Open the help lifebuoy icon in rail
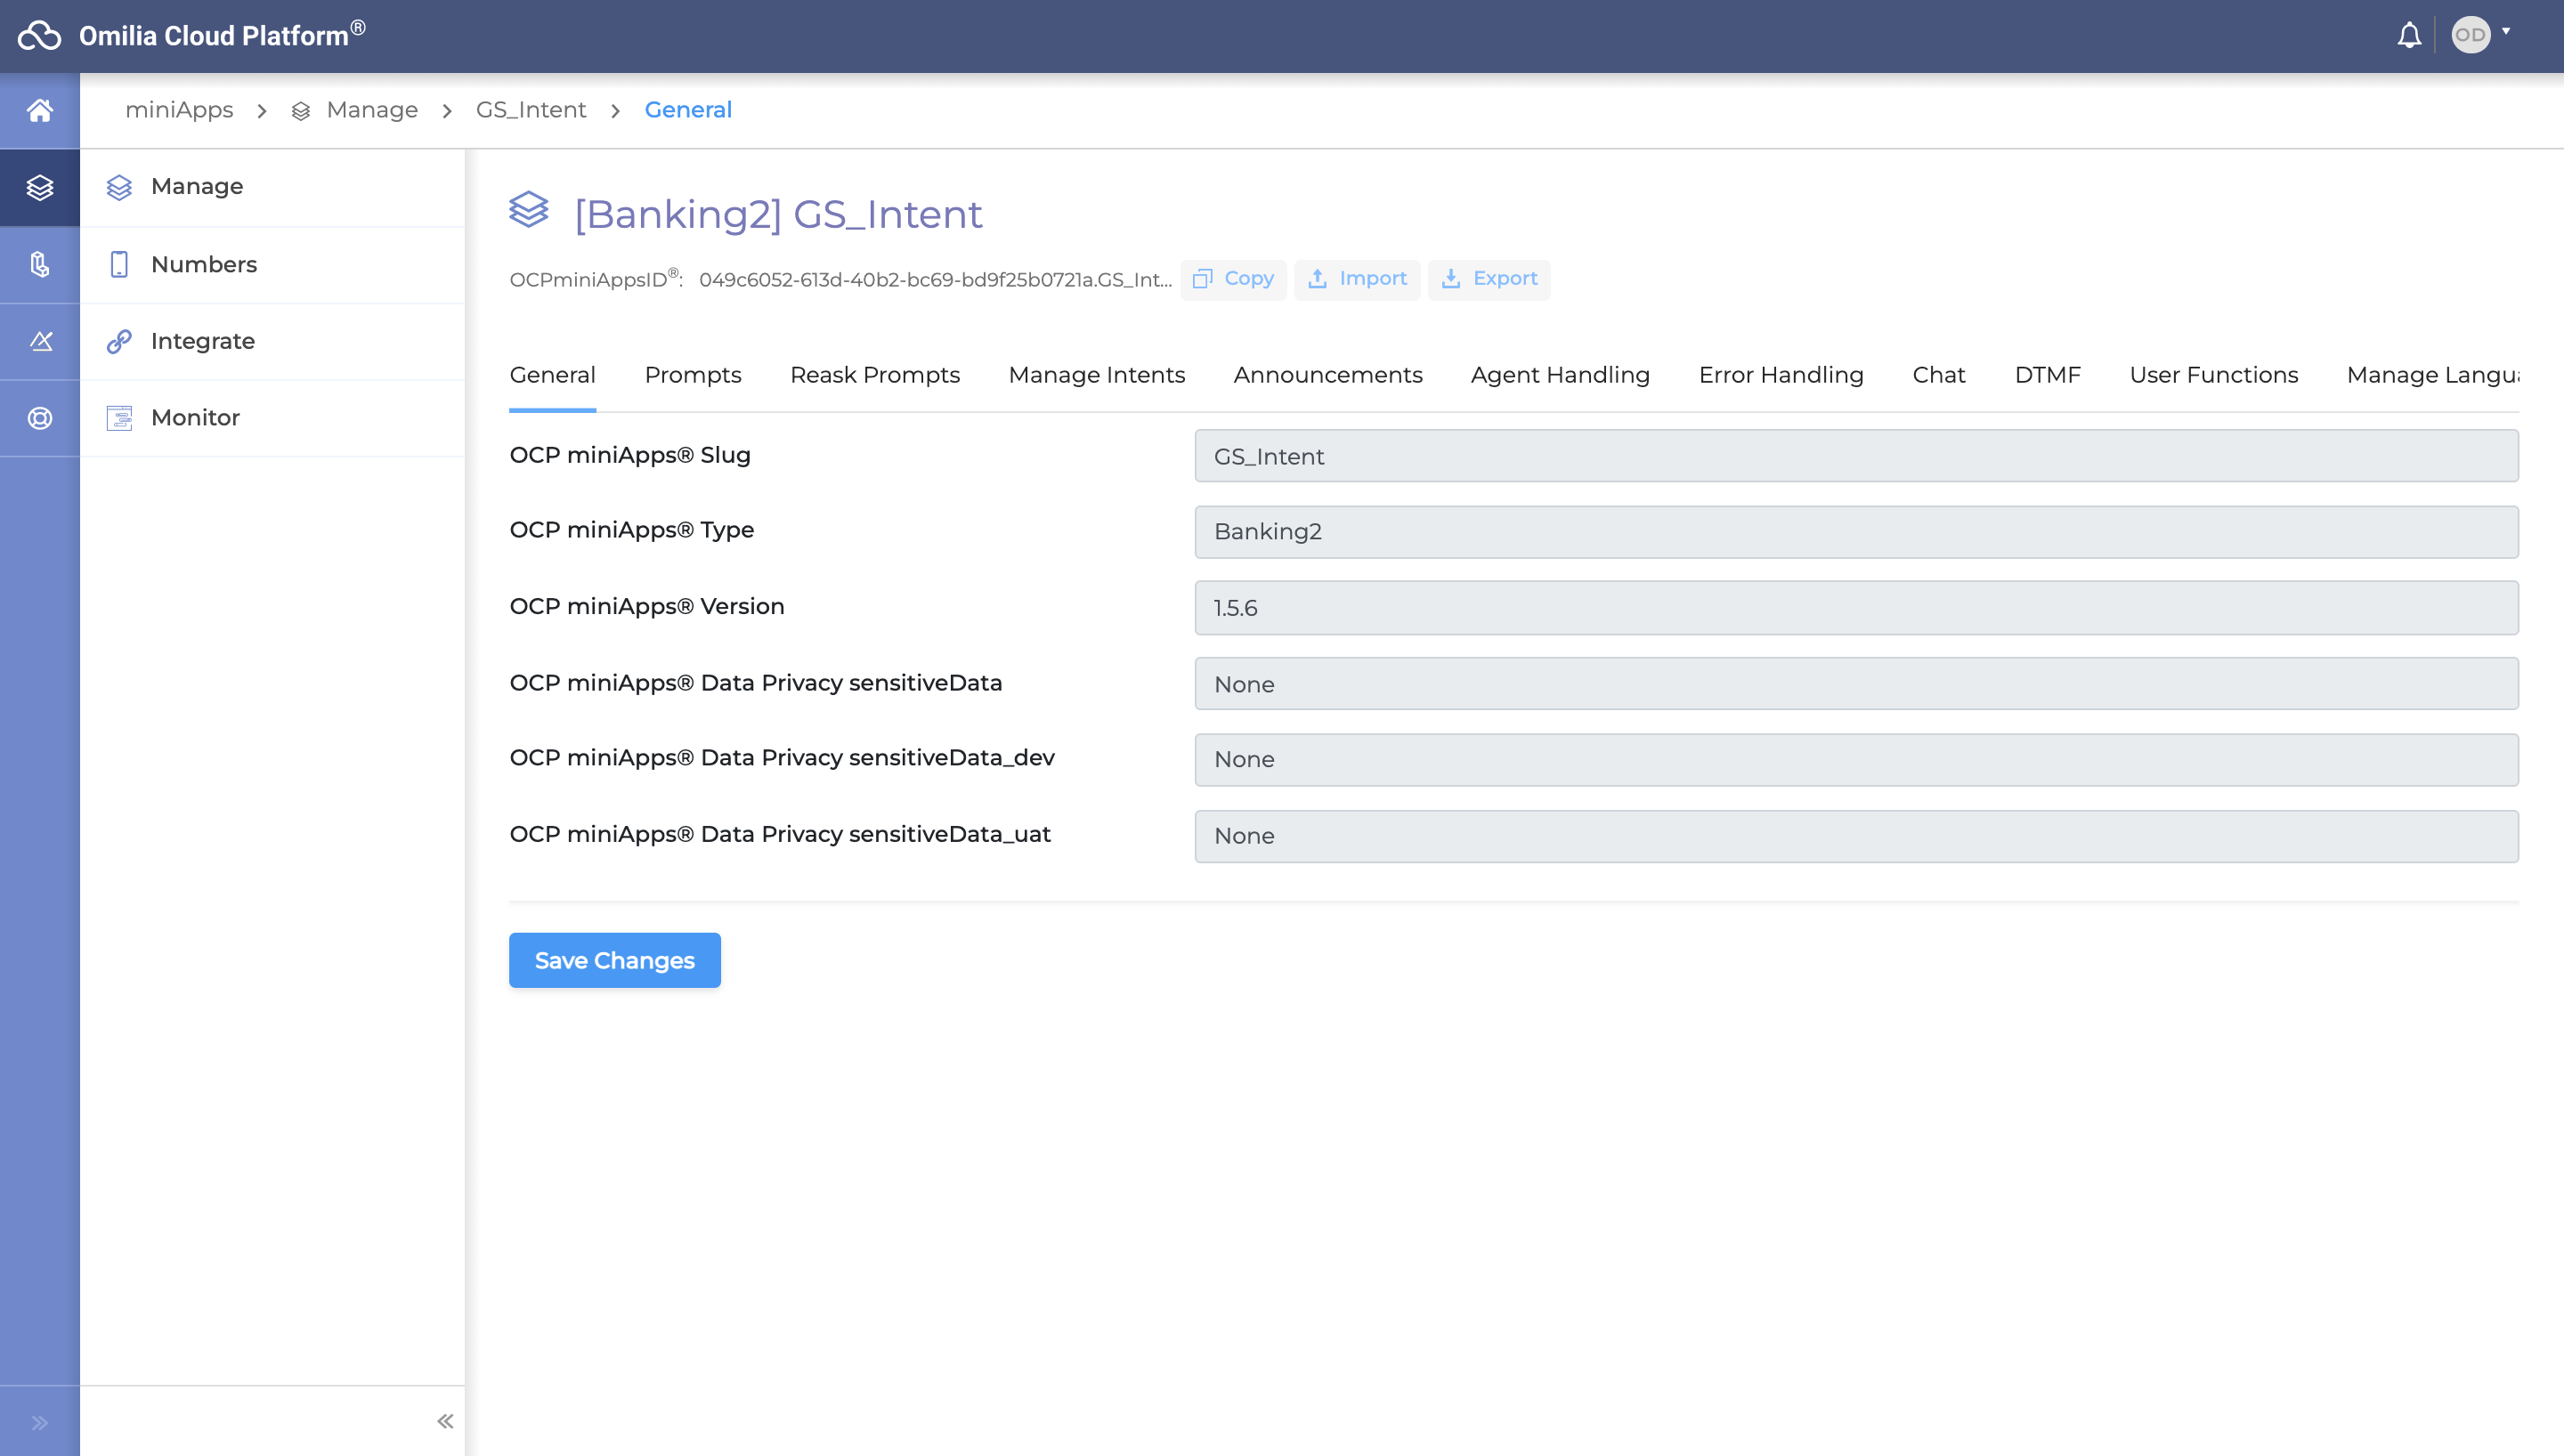The height and width of the screenshot is (1456, 2564). pyautogui.click(x=40, y=418)
